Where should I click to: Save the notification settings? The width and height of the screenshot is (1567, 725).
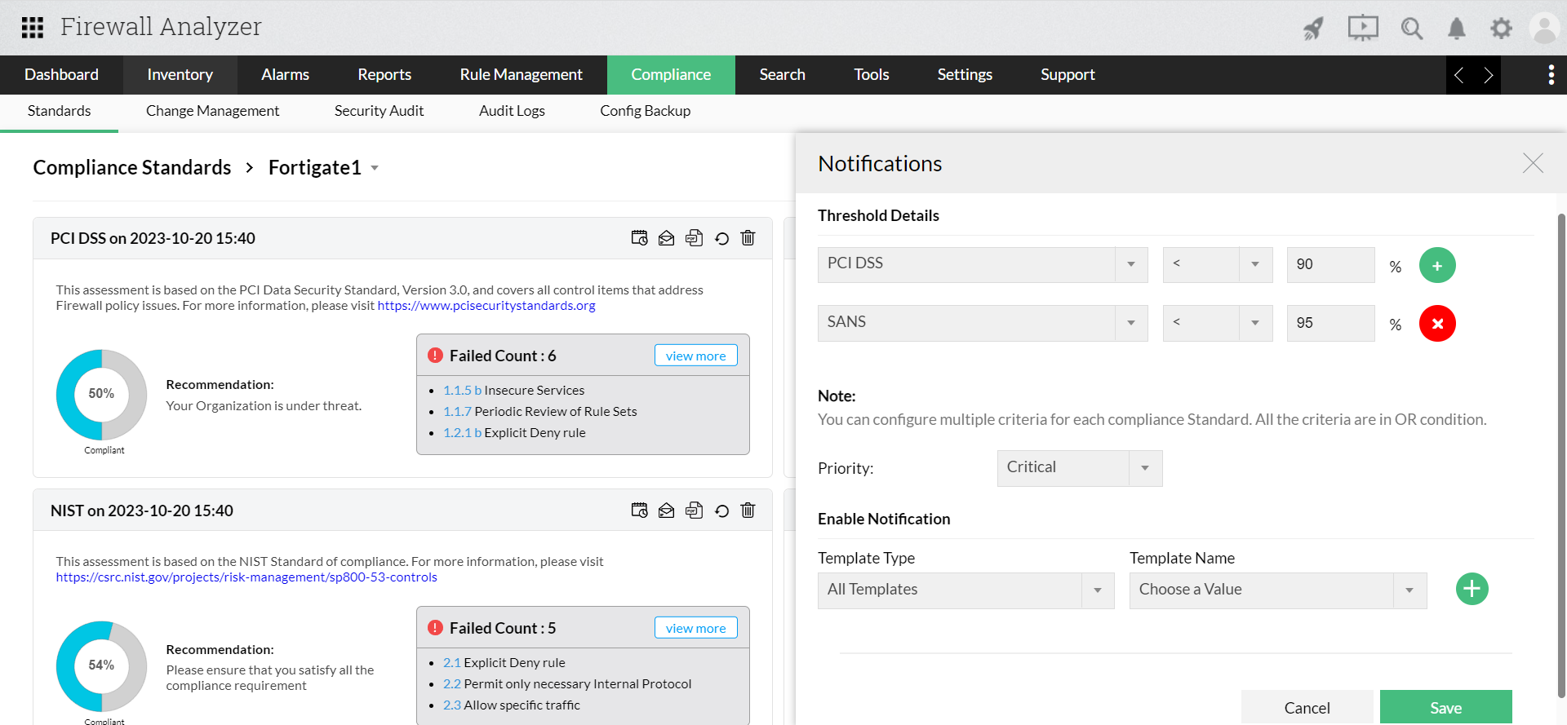pos(1445,707)
